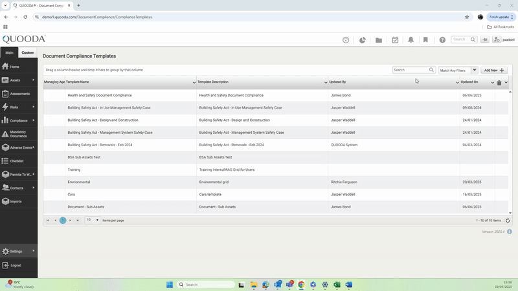Image resolution: width=518 pixels, height=291 pixels.
Task: Expand the Assets submenu
Action: (34, 80)
